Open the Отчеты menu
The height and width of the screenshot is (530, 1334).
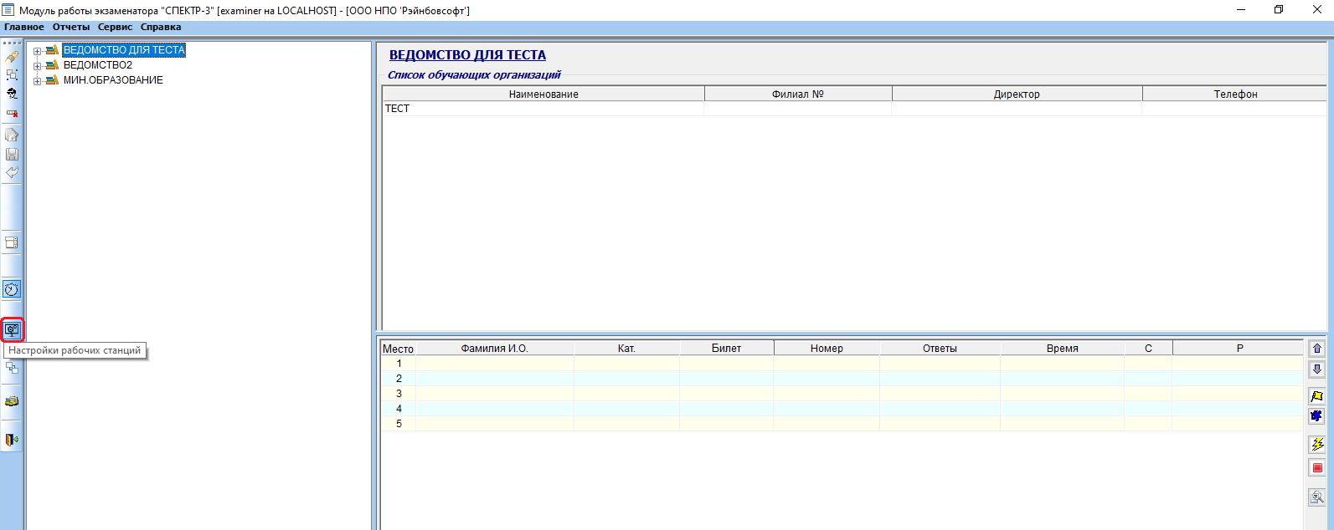(x=71, y=28)
